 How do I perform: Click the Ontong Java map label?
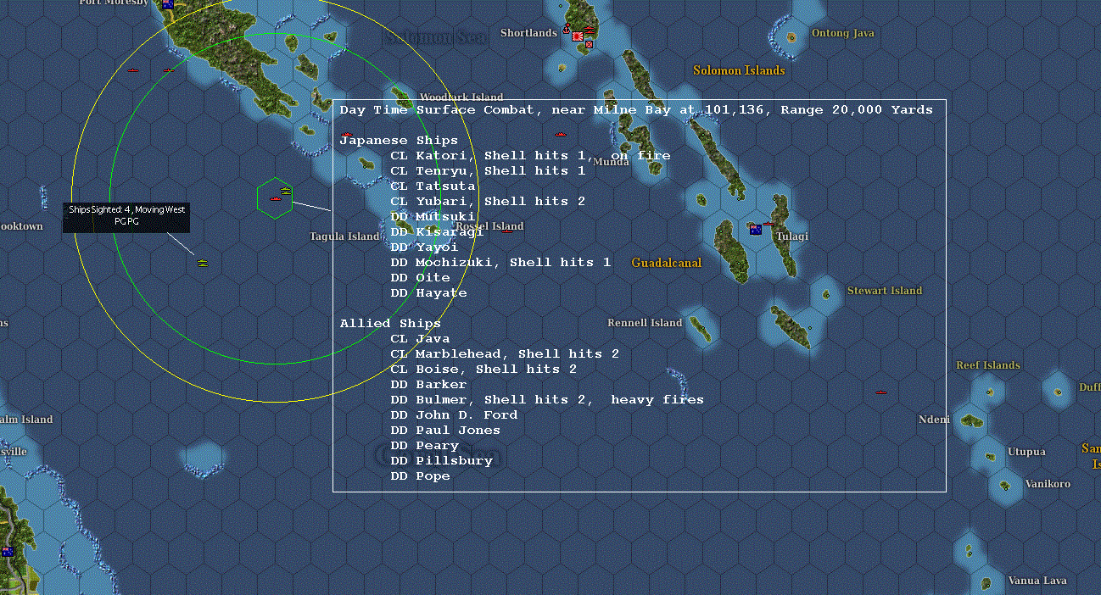(x=843, y=33)
